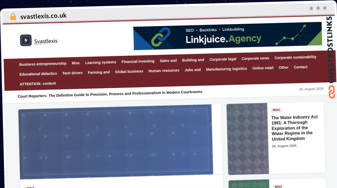This screenshot has height=188, width=337.
Task: Go to Manufacturing logistics category
Action: click(x=226, y=69)
